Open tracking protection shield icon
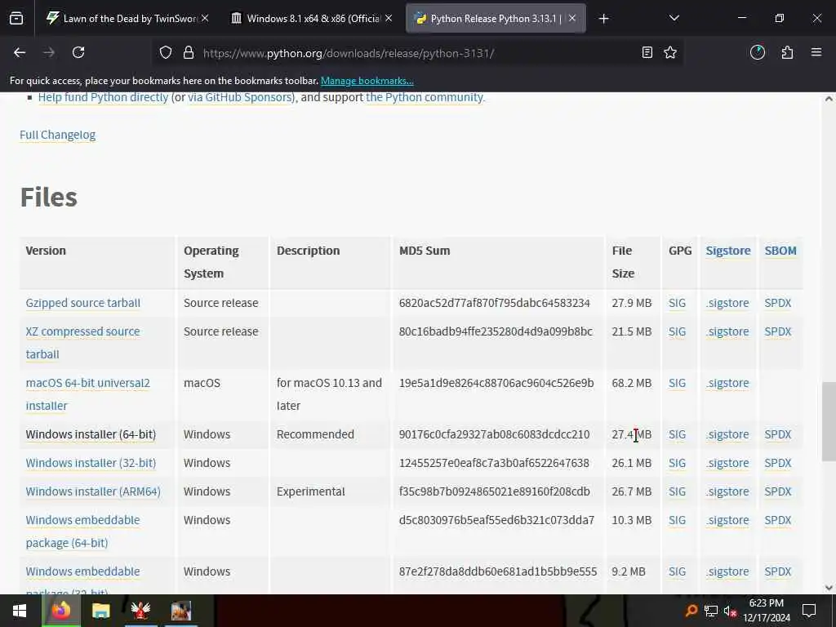This screenshot has height=627, width=836. pos(166,53)
